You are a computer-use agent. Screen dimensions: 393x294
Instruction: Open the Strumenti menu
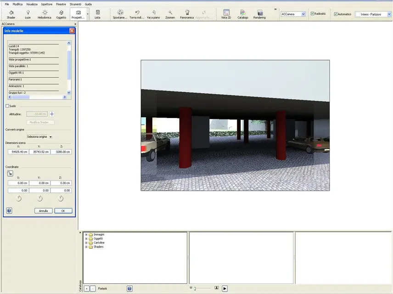coord(75,4)
